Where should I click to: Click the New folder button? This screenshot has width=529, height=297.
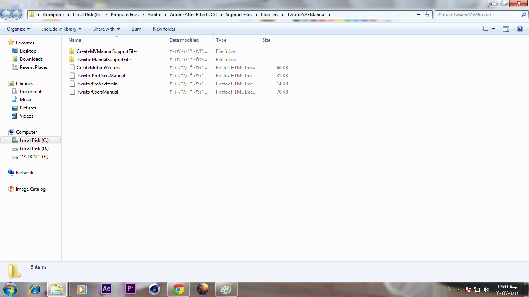click(164, 29)
